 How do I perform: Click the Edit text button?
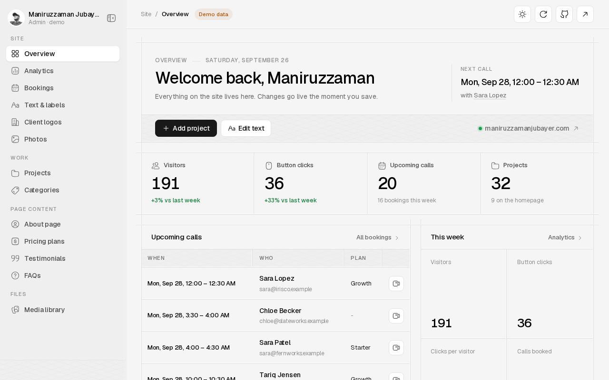click(x=246, y=128)
